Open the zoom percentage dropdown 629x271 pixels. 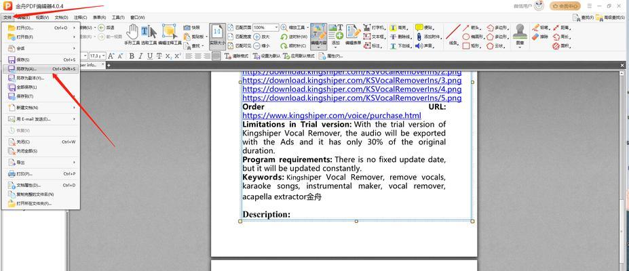276,28
